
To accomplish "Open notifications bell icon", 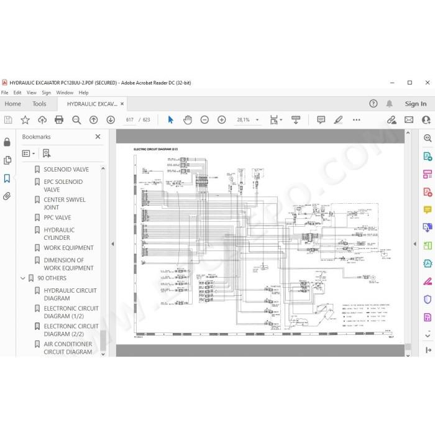I will 389,104.
